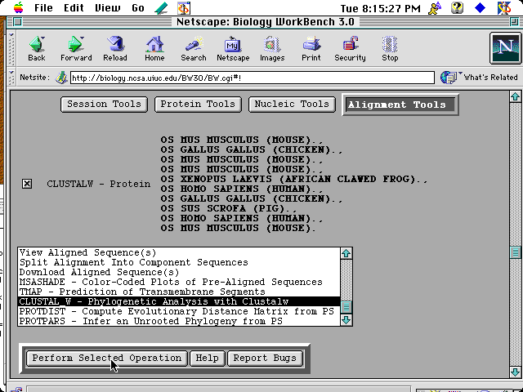
Task: Toggle the CLUSTALW - Protein checkbox
Action: pos(27,184)
